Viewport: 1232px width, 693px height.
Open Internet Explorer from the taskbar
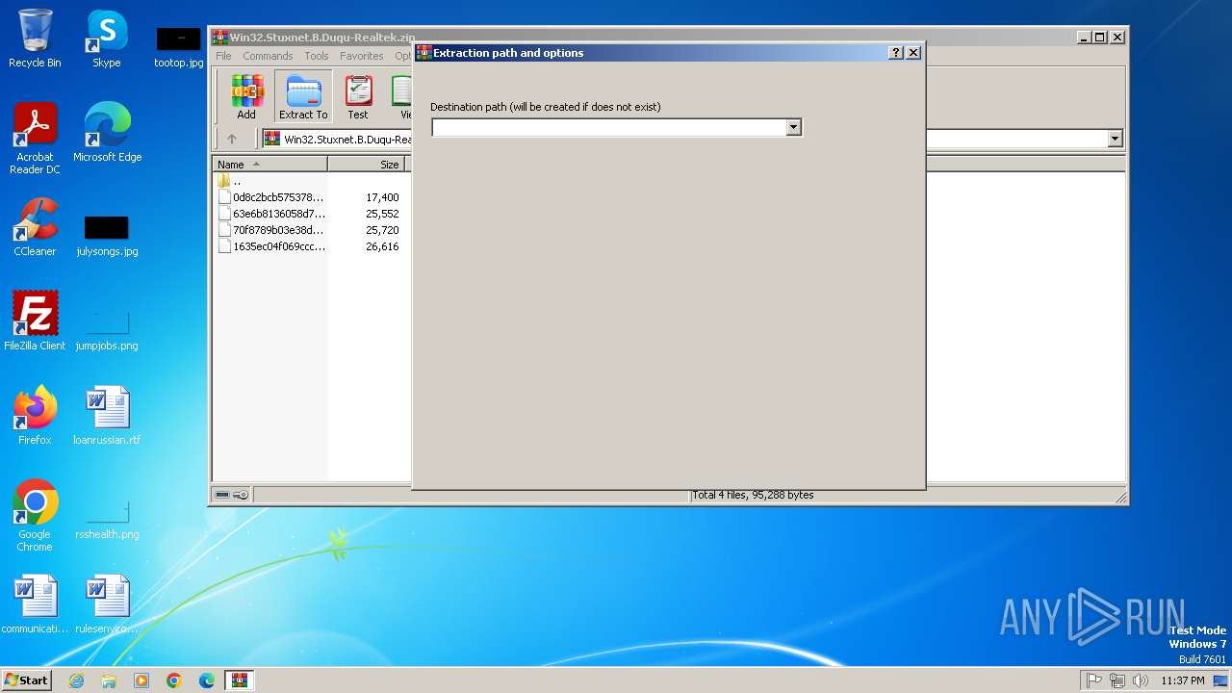[x=76, y=680]
